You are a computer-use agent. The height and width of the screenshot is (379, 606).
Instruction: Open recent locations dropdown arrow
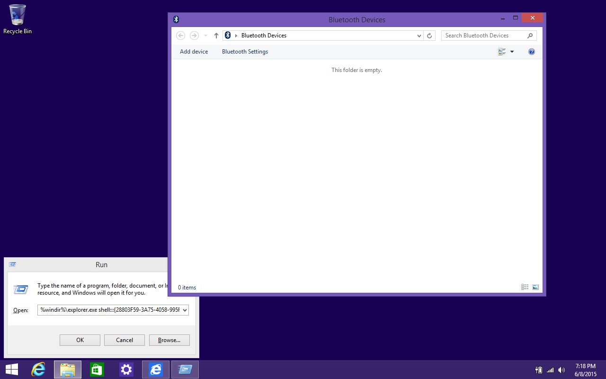click(x=205, y=36)
